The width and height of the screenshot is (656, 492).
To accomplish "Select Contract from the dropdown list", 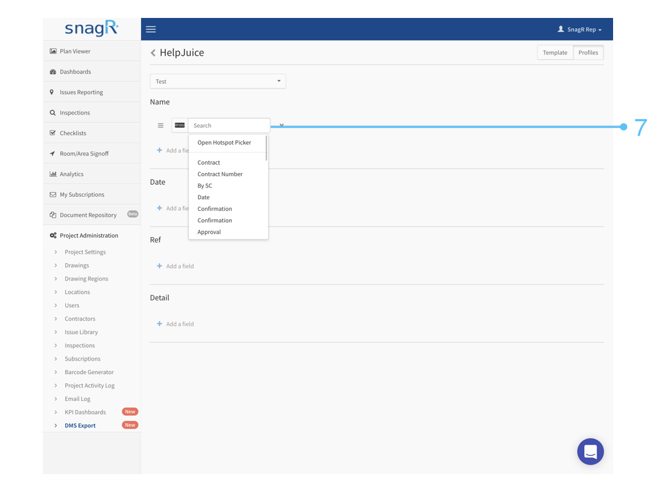I will tap(209, 163).
